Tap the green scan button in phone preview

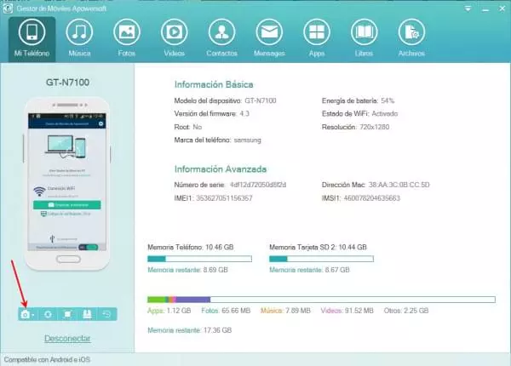pos(67,205)
